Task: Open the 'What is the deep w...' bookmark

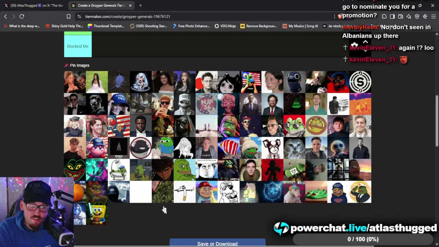Action: pyautogui.click(x=21, y=26)
